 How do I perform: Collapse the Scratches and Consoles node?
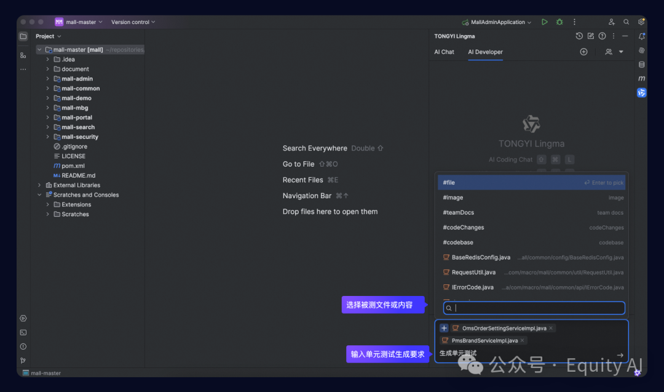click(39, 195)
